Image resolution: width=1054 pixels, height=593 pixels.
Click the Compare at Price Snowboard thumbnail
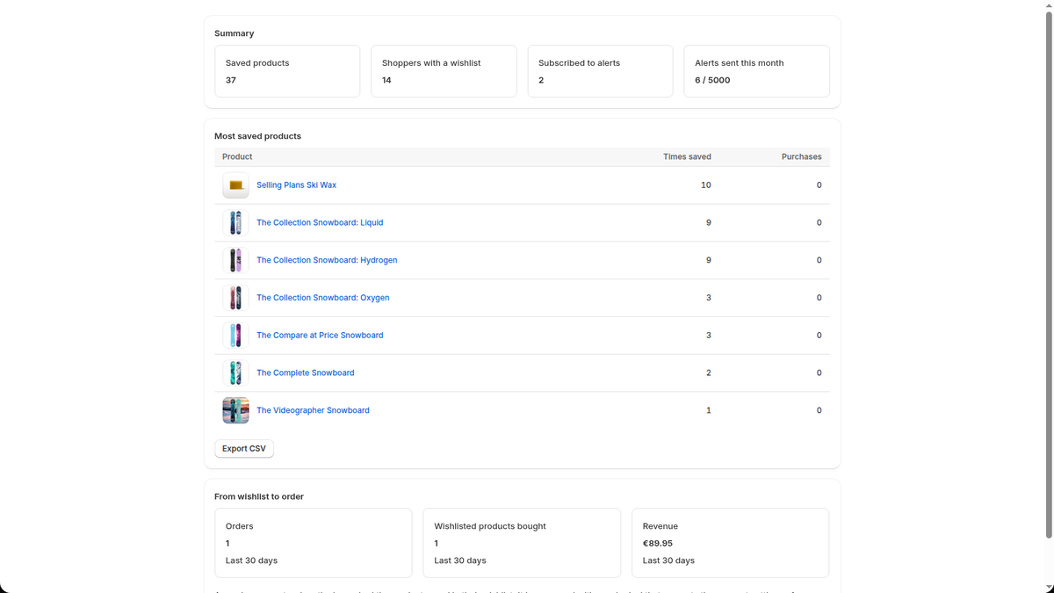pyautogui.click(x=235, y=336)
